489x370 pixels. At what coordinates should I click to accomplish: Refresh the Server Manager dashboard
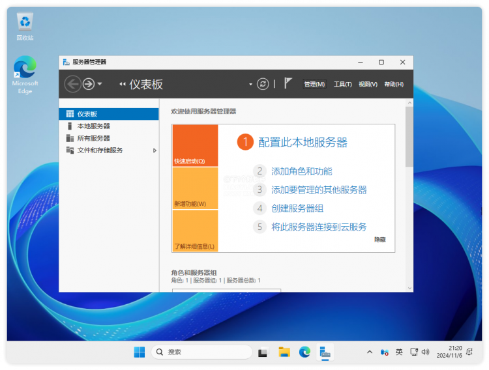263,84
